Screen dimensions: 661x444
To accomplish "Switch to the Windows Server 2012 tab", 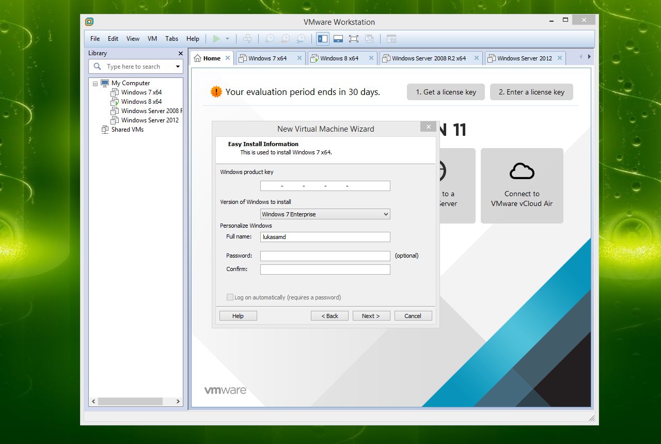I will point(525,58).
